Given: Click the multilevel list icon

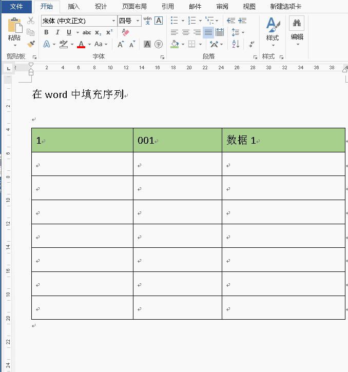Looking at the screenshot, I should pyautogui.click(x=209, y=21).
